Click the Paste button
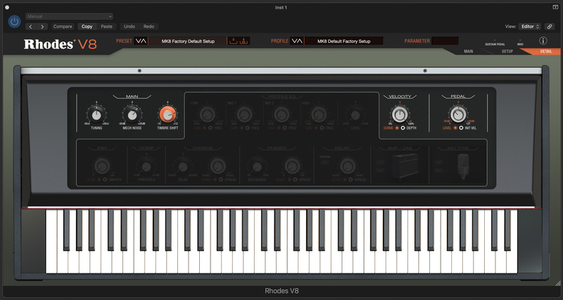 pyautogui.click(x=106, y=27)
